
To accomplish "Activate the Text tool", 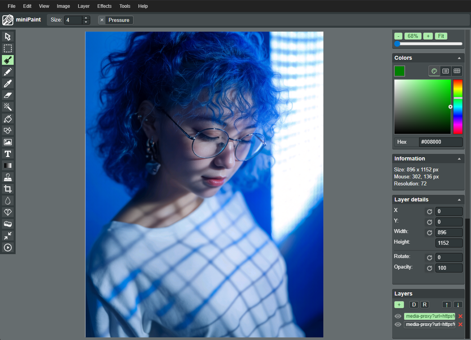I will (8, 154).
